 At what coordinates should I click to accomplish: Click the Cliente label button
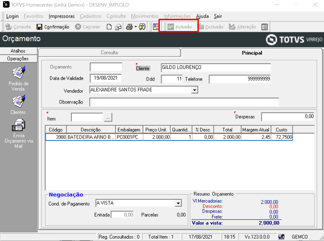pyautogui.click(x=143, y=68)
